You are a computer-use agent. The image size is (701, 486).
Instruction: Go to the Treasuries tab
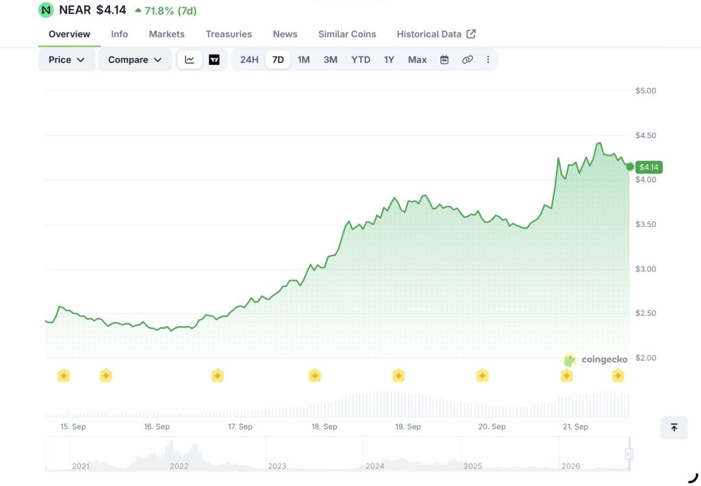coord(229,34)
